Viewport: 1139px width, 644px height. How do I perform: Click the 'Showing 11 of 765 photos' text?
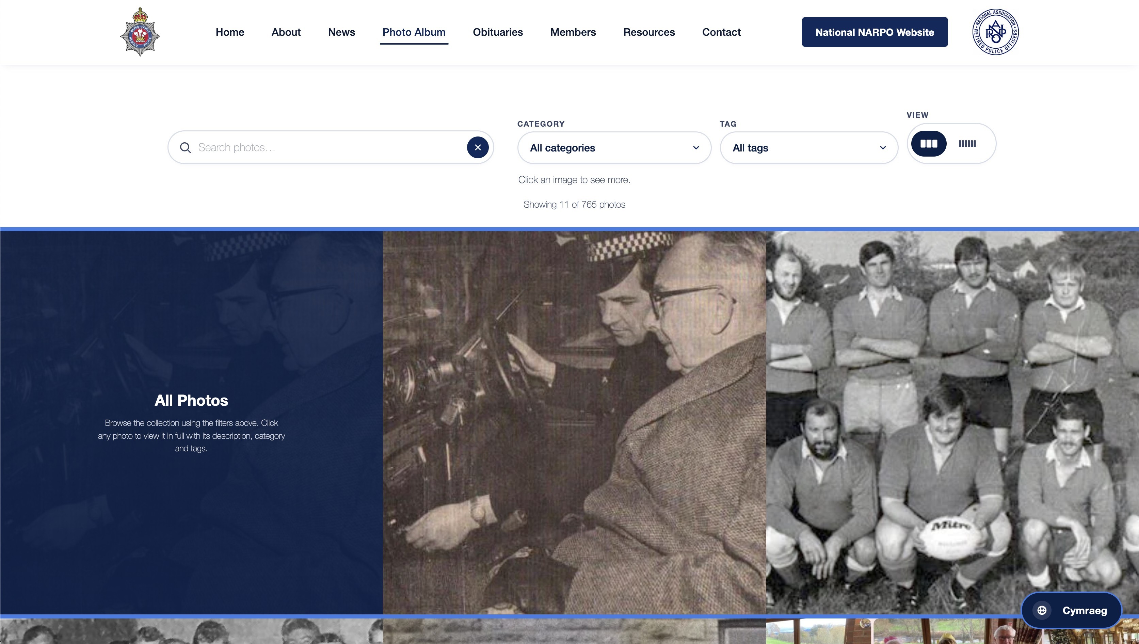pos(574,205)
